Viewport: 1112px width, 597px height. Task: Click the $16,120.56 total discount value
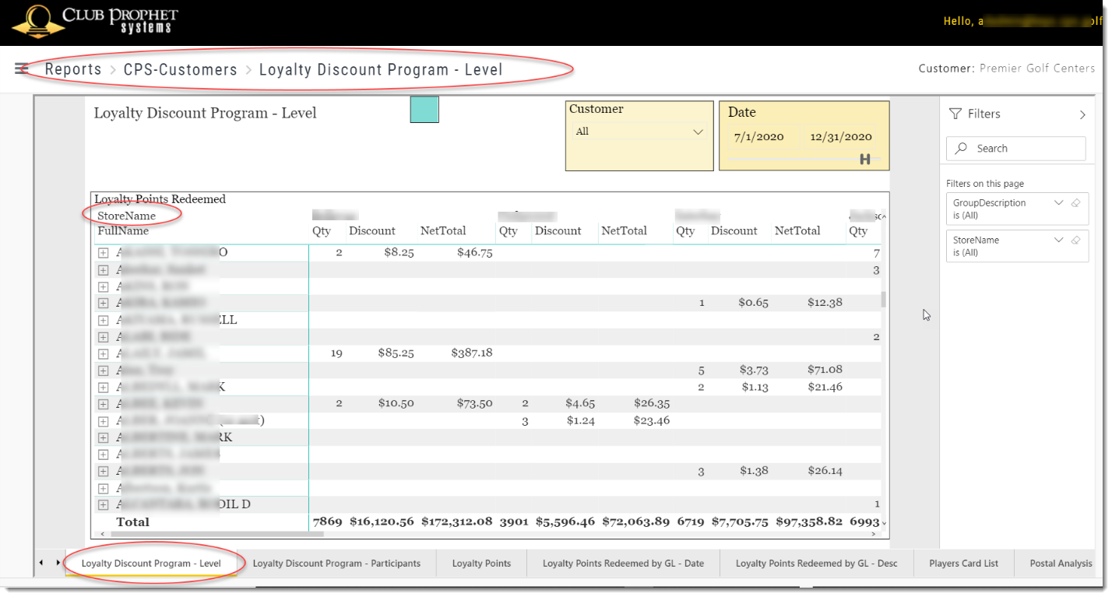[382, 521]
